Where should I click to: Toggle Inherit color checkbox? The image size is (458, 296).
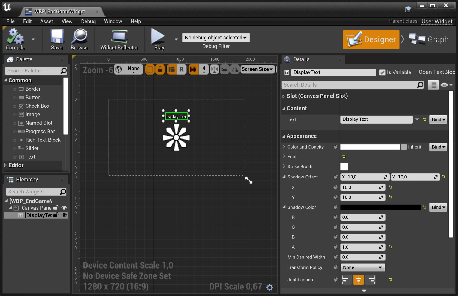click(404, 147)
